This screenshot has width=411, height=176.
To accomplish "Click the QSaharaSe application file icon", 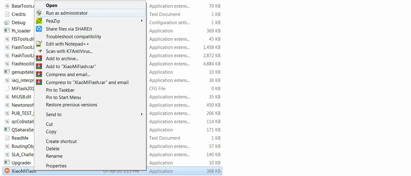I will pyautogui.click(x=7, y=130).
